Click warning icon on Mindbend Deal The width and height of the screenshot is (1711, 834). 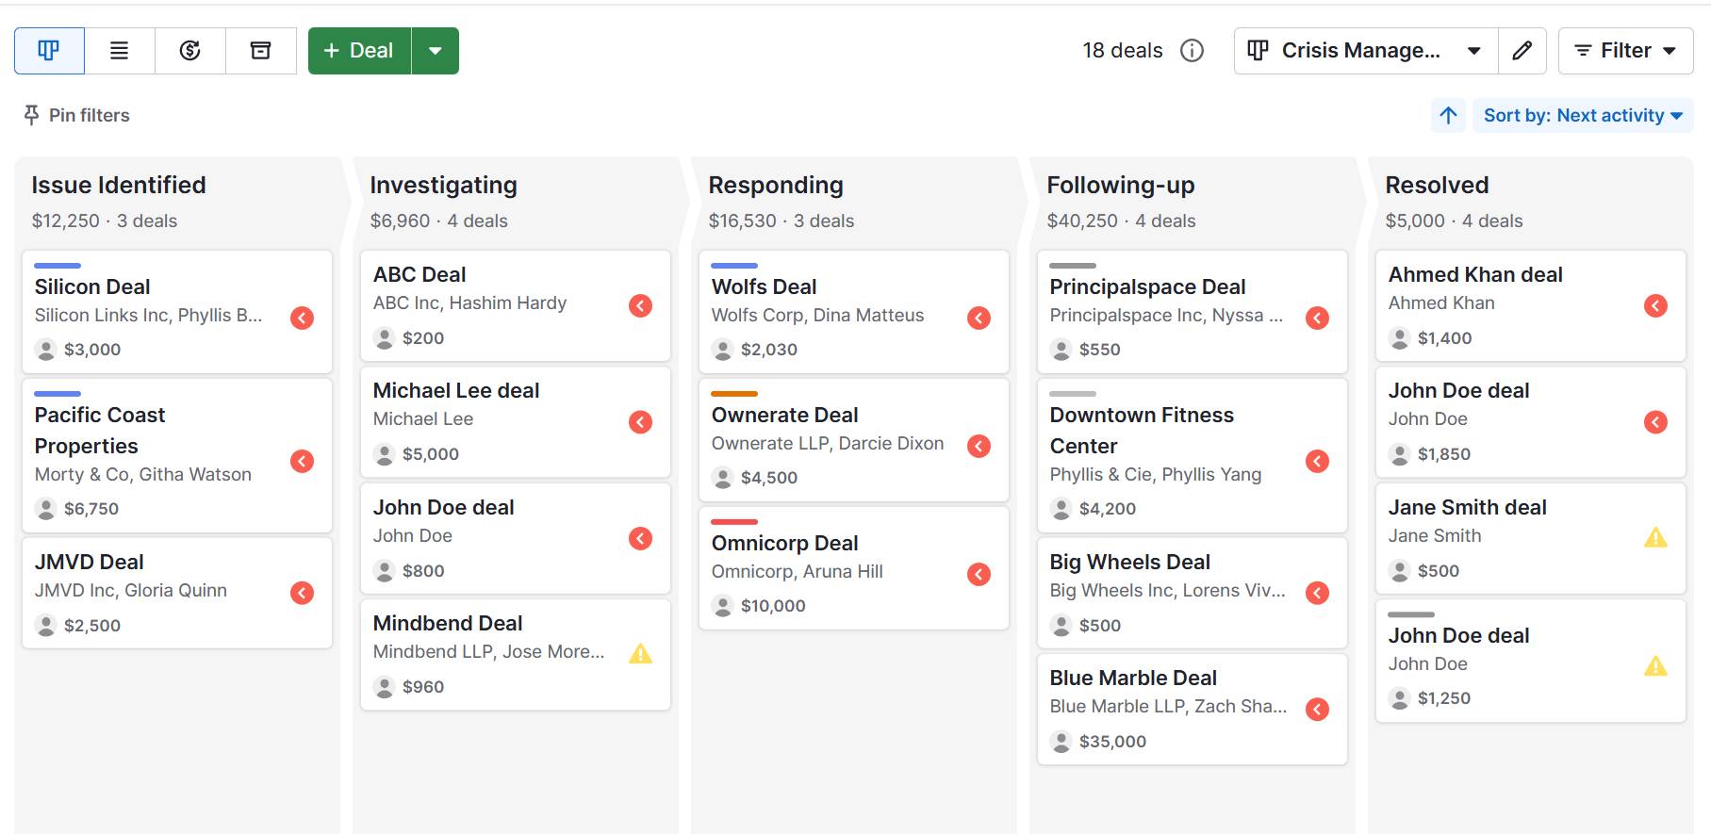click(x=640, y=654)
